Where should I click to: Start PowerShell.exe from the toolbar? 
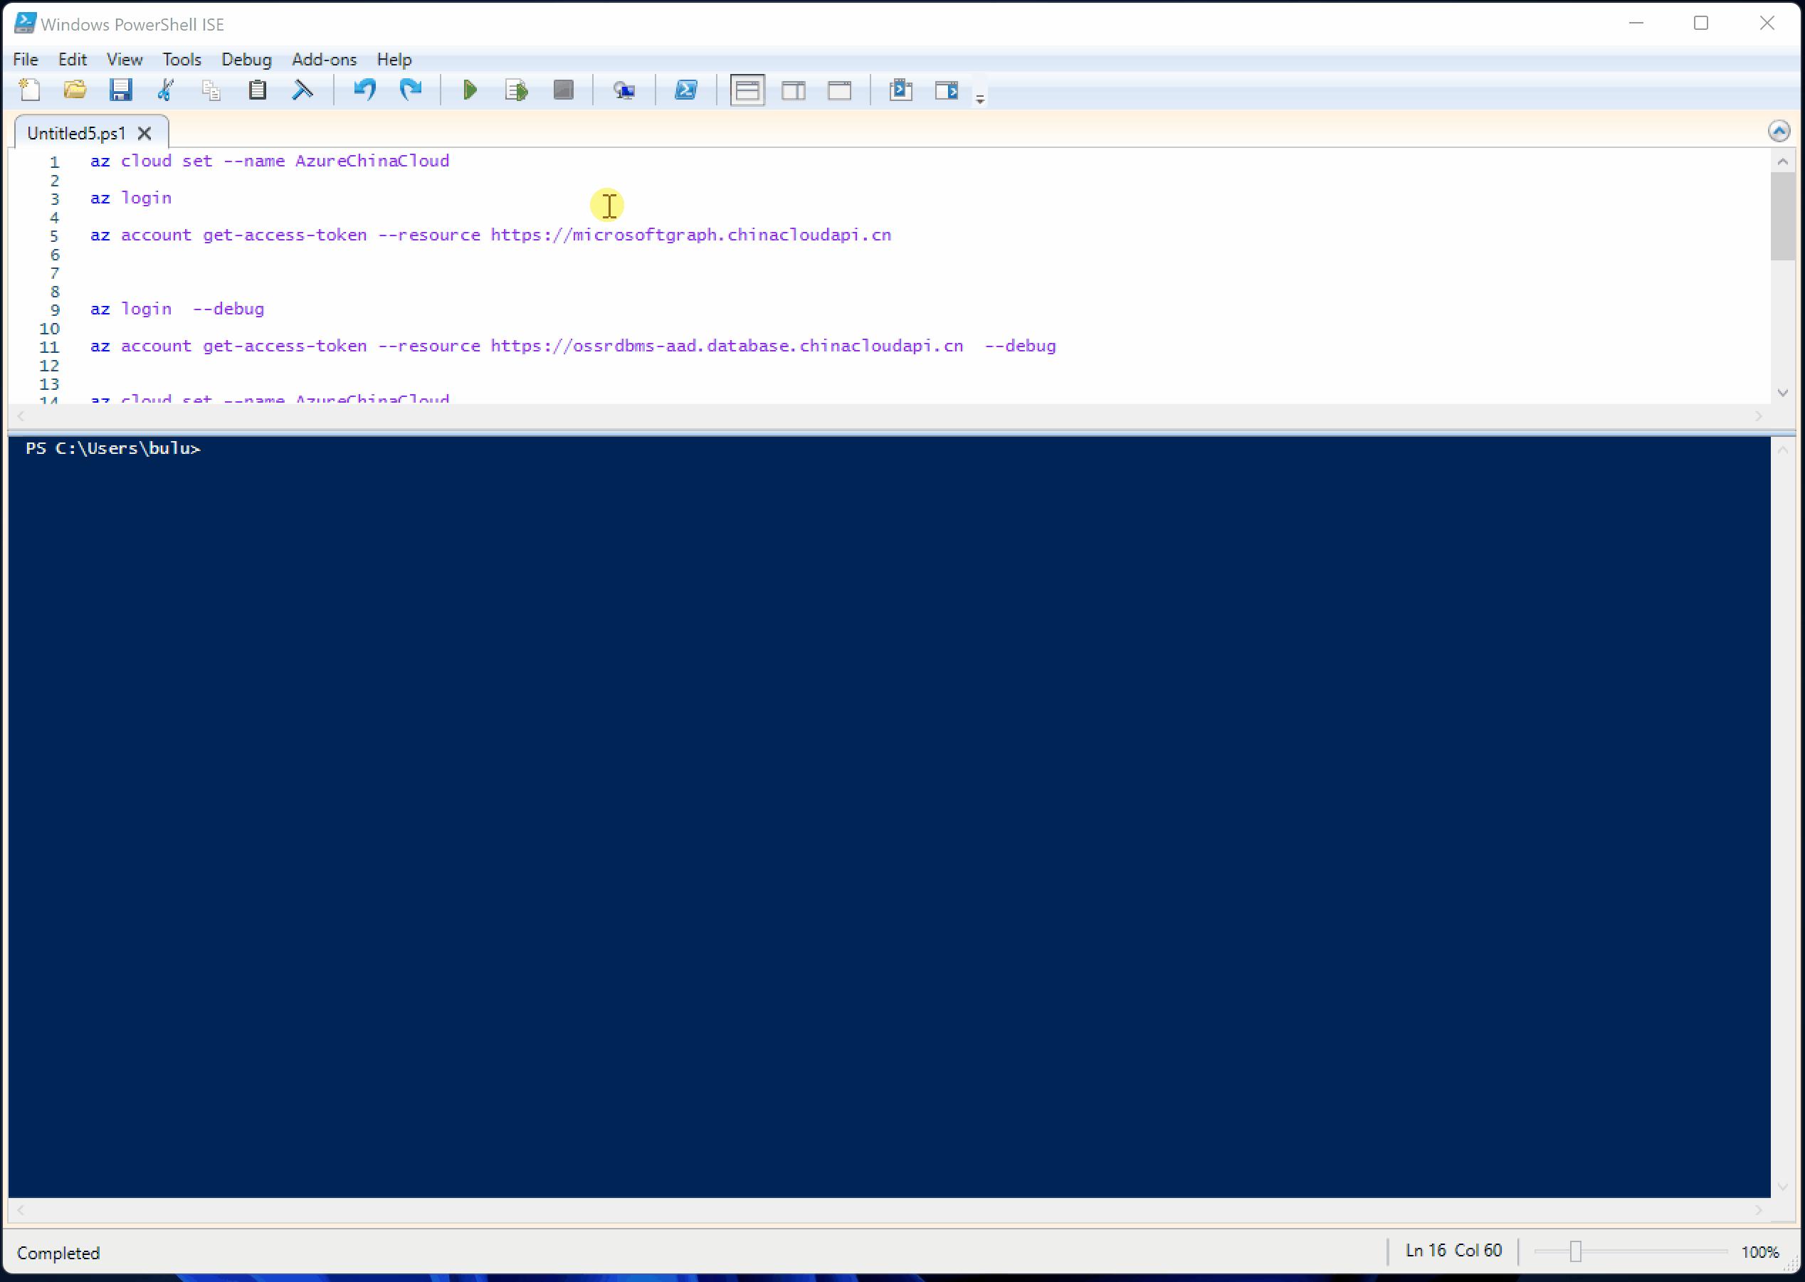coord(685,90)
